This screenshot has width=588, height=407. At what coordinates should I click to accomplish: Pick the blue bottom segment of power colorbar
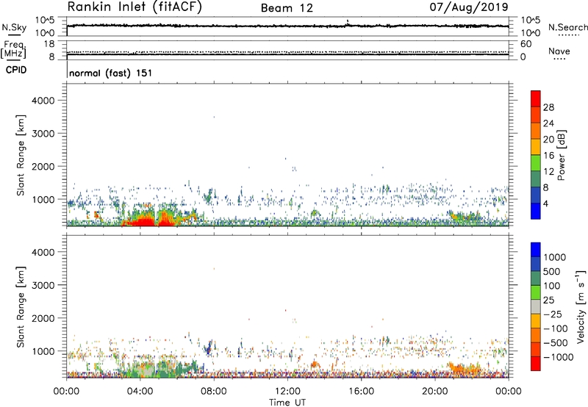(x=536, y=212)
